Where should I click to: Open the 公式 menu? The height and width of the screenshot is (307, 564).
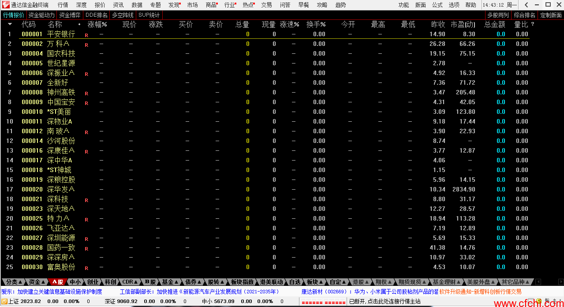pyautogui.click(x=437, y=5)
